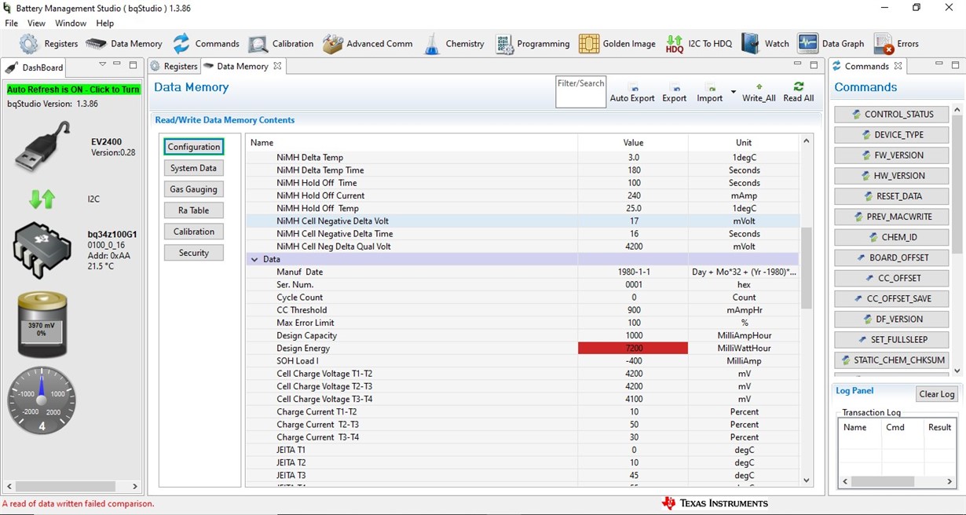966x515 pixels.
Task: Click the Export icon
Action: 674,93
